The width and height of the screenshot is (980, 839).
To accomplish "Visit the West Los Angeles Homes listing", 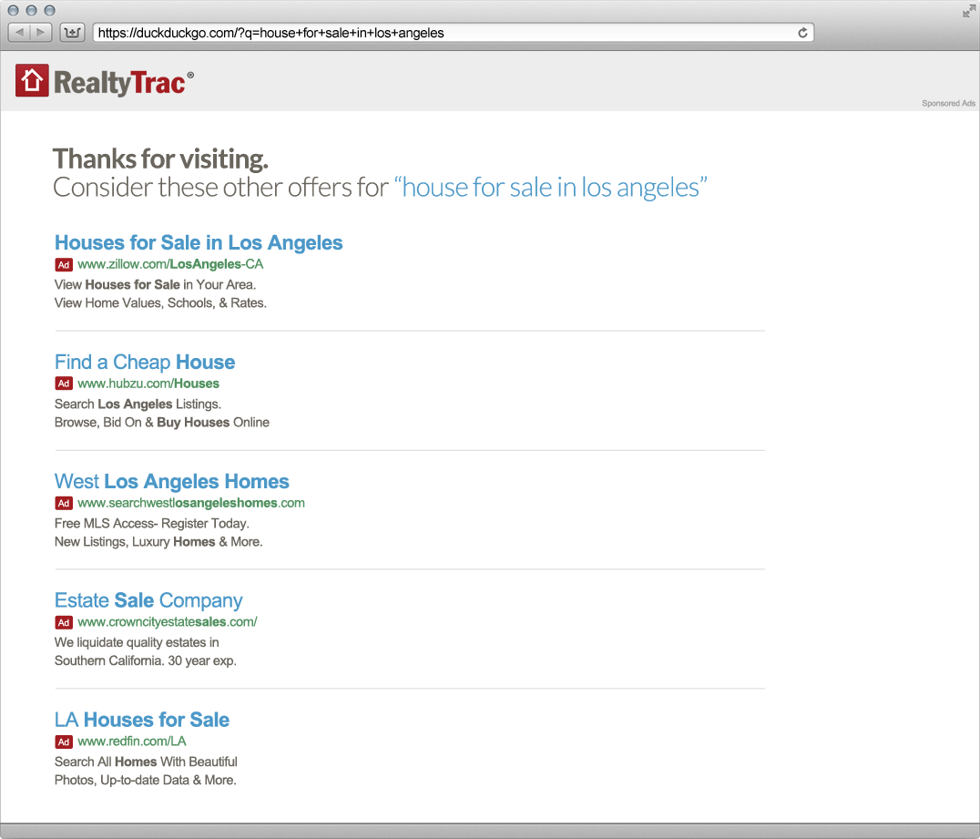I will (171, 482).
